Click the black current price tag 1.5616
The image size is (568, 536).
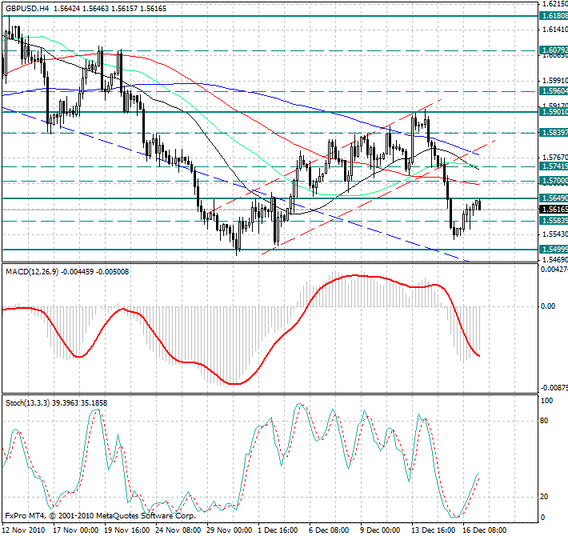[554, 209]
